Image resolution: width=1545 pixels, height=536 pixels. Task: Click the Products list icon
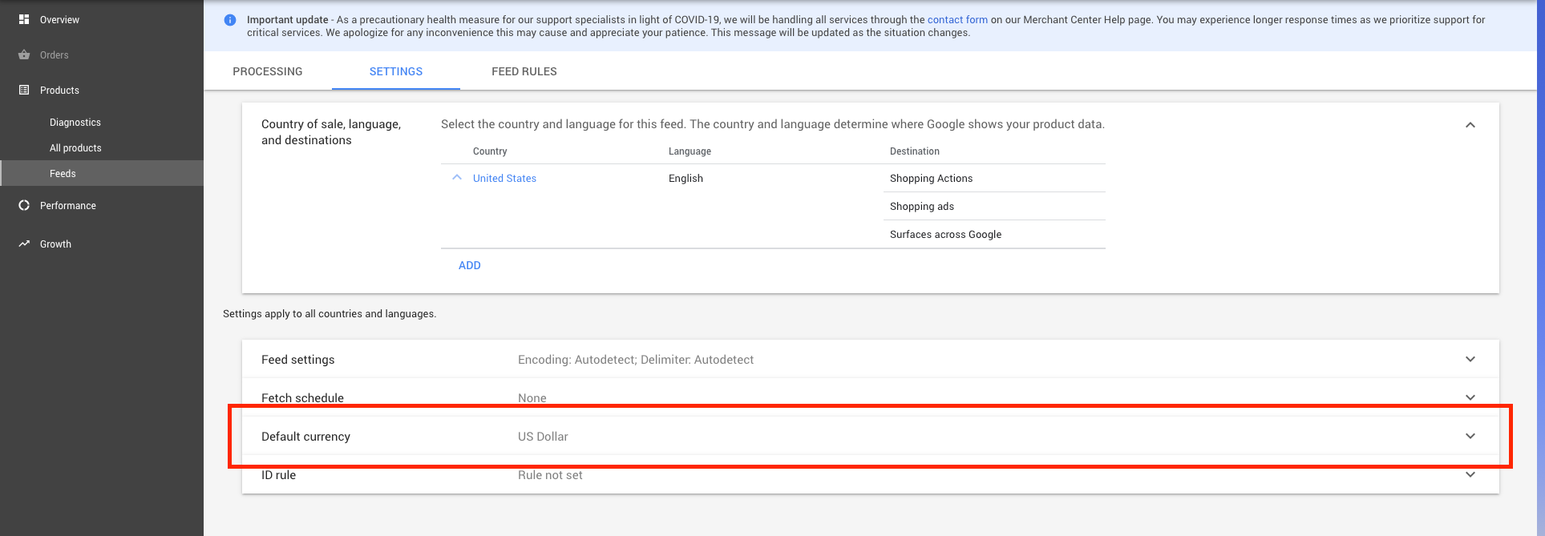point(24,90)
